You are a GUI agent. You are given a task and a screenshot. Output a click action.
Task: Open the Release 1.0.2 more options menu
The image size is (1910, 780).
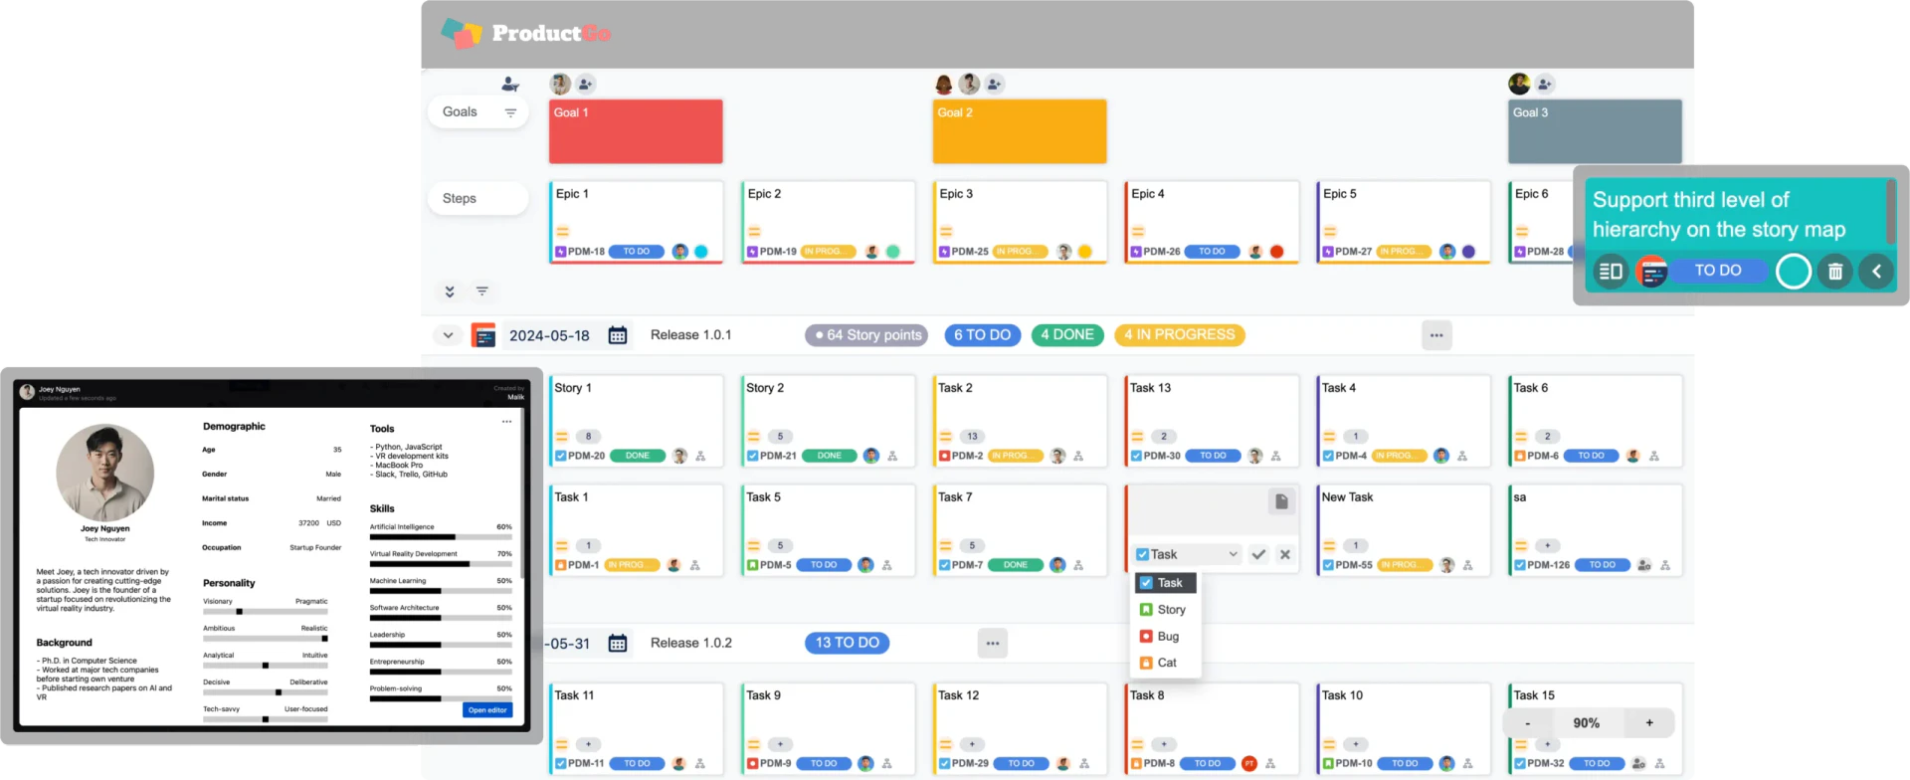(x=992, y=643)
